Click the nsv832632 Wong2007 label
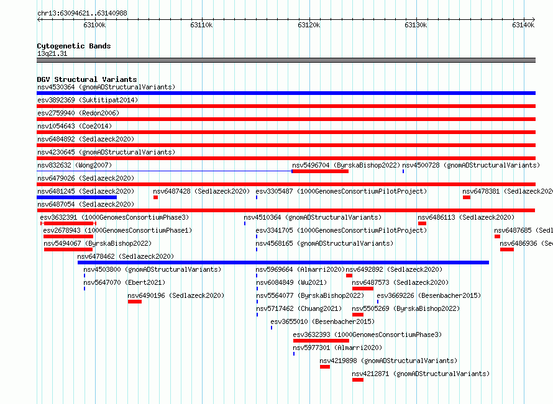This screenshot has height=404, width=553. tap(75, 165)
